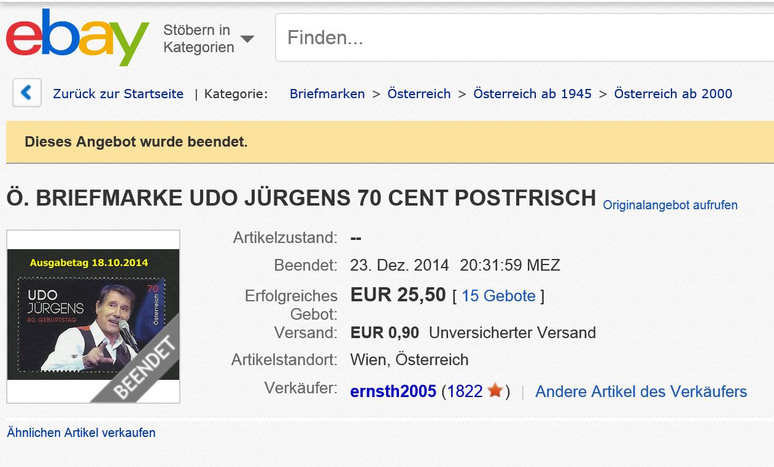Click the eBay logo
Viewport: 774px width, 467px height.
(77, 37)
